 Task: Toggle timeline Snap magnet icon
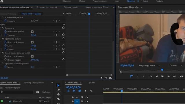[74, 91]
